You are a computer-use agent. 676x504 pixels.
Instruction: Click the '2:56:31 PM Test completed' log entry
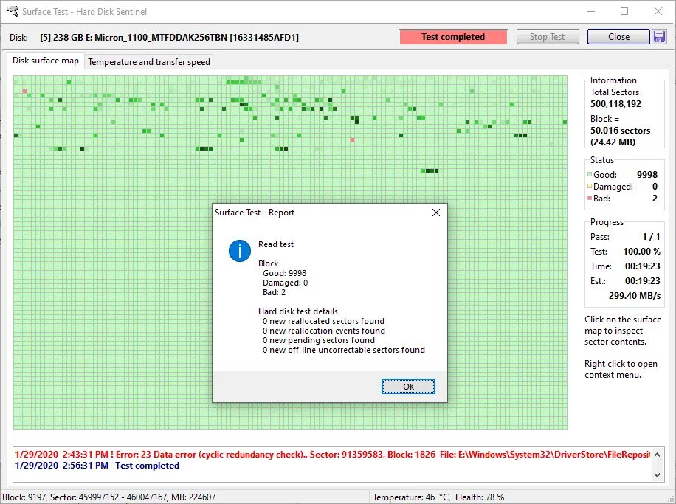pyautogui.click(x=97, y=466)
